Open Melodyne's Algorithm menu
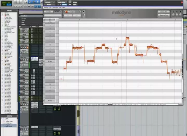187x136 pixels. [x=55, y=8]
